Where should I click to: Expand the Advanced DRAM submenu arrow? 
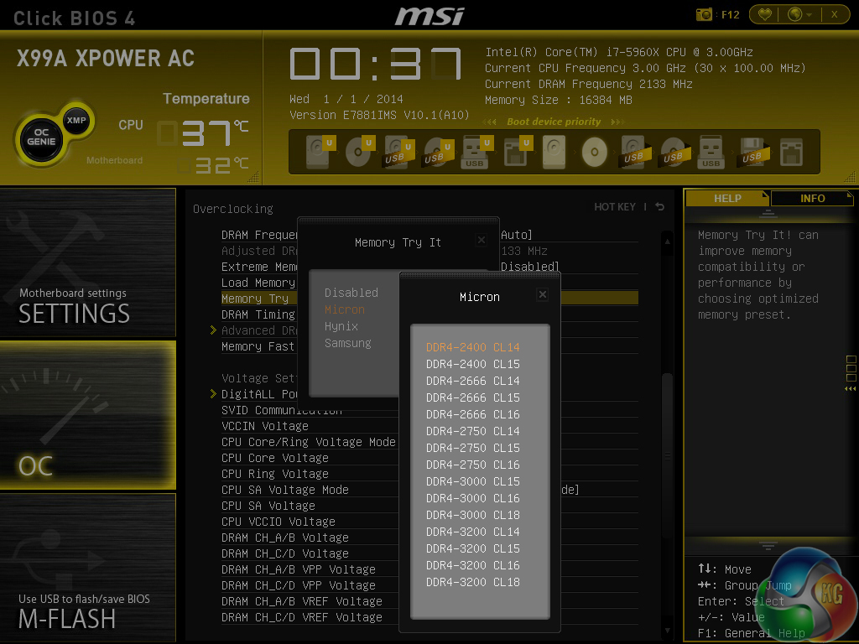[213, 330]
